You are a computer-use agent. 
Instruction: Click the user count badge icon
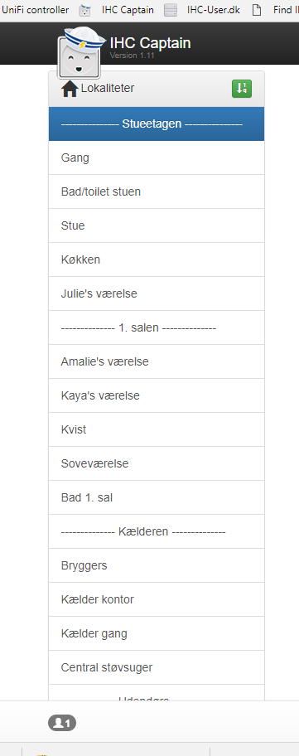pyautogui.click(x=62, y=722)
